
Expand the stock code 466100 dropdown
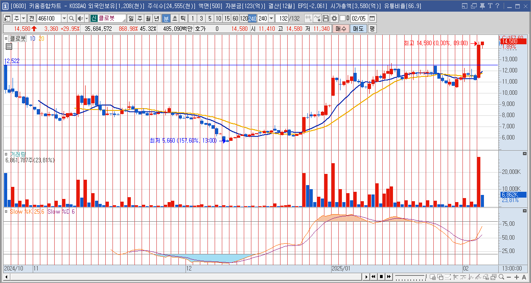click(64, 19)
